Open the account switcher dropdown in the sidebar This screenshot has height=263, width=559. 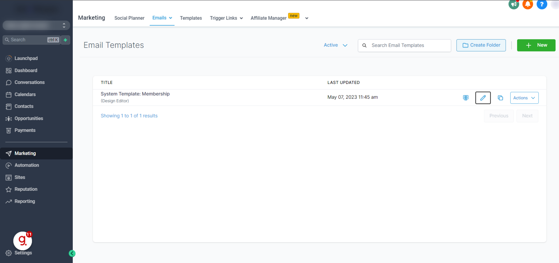pyautogui.click(x=36, y=25)
